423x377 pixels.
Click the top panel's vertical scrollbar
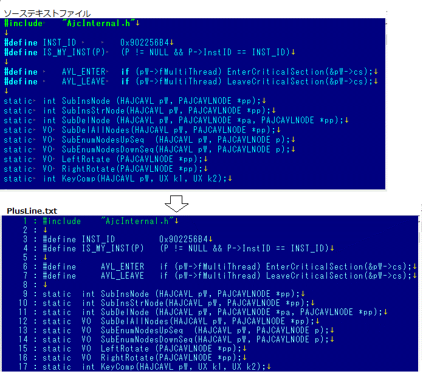(387, 104)
